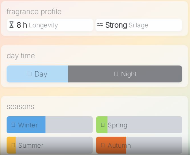Click the gray "Longevity" caption
Screen dimensions: 190x155
[43, 25]
